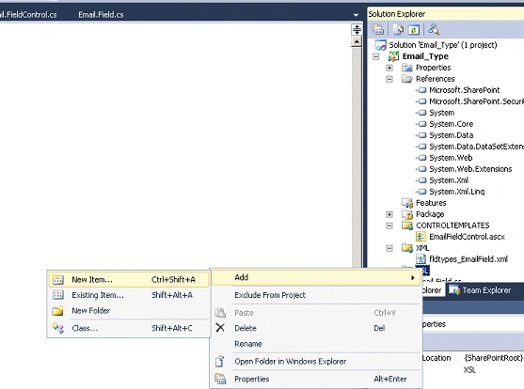Click the Show All Files toolbar icon
This screenshot has width=524, height=389.
(x=398, y=30)
